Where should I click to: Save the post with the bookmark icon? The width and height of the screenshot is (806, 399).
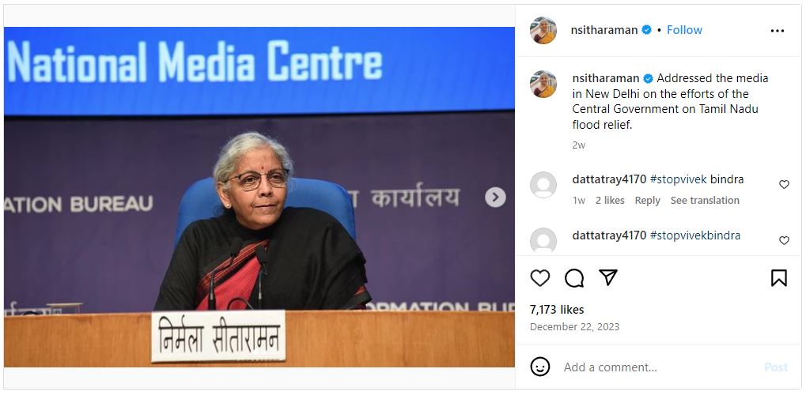click(779, 278)
